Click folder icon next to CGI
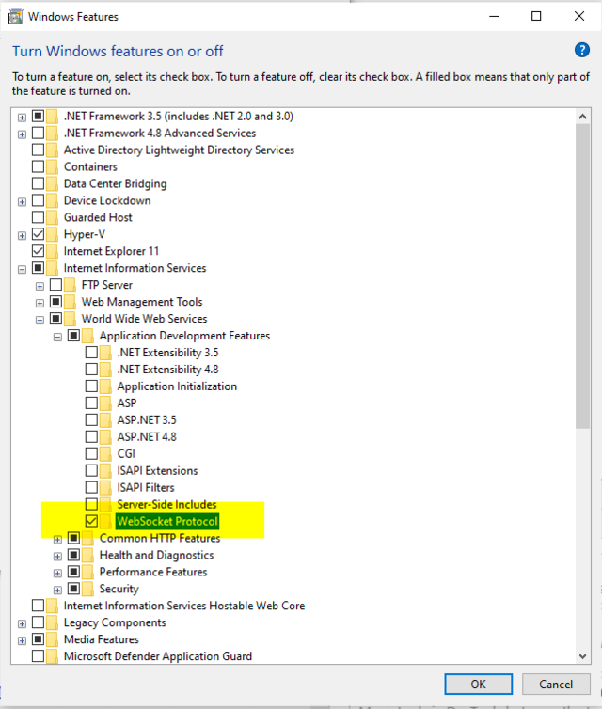Viewport: 602px width, 709px height. coord(105,453)
